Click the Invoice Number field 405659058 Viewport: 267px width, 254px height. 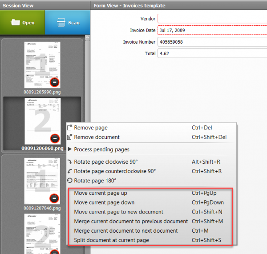point(212,42)
